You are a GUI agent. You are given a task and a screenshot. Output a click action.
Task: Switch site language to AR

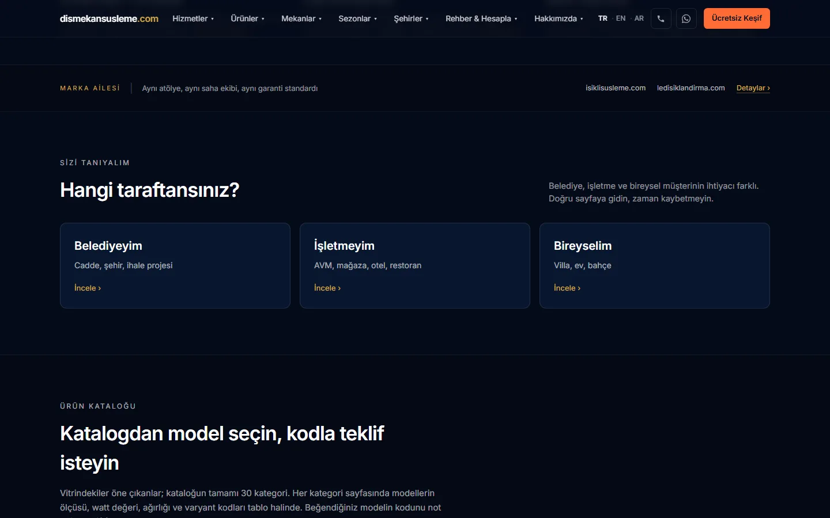click(x=639, y=18)
